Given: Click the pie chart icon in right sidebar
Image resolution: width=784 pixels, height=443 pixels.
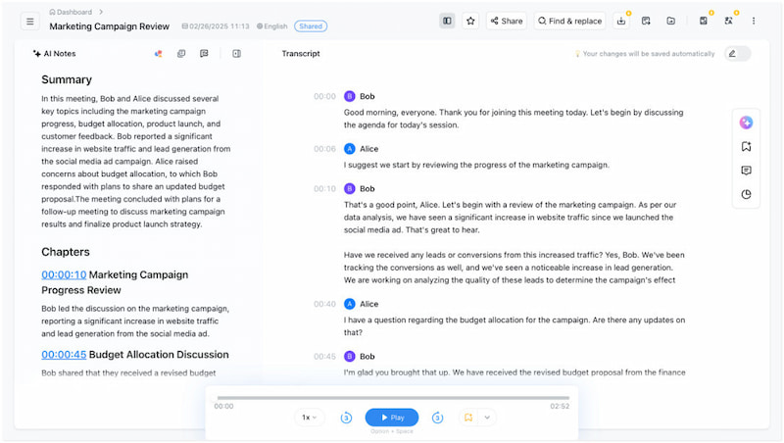Looking at the screenshot, I should [746, 194].
